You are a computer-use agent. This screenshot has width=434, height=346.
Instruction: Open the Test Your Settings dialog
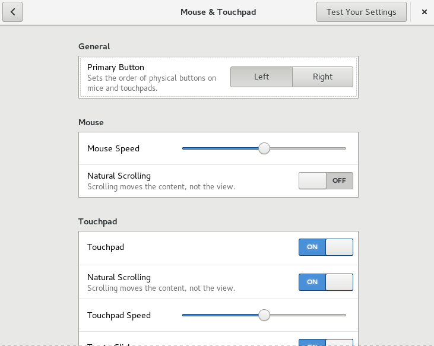pos(361,12)
